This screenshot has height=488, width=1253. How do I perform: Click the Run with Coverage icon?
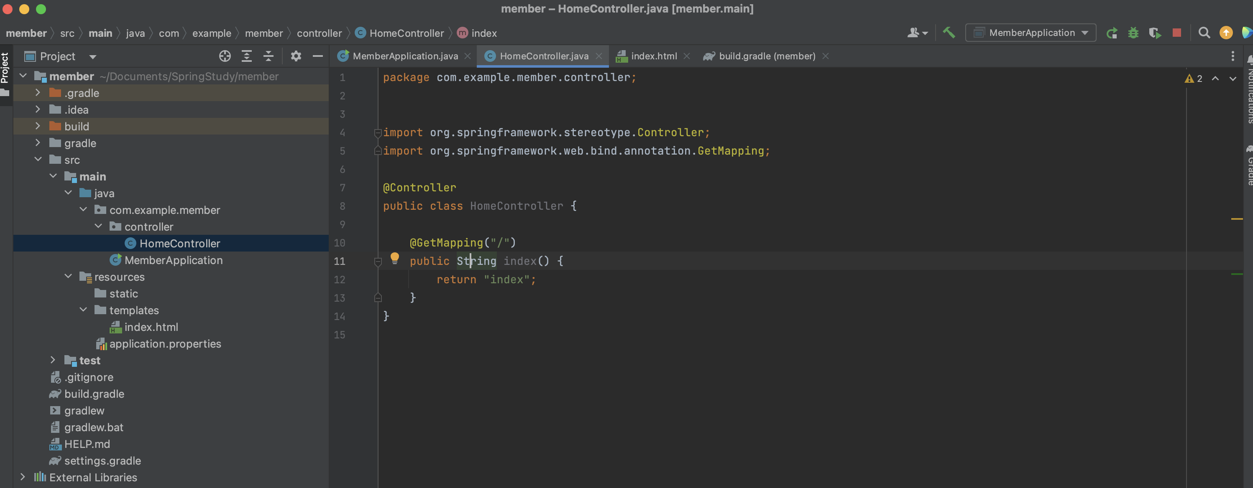click(x=1155, y=33)
